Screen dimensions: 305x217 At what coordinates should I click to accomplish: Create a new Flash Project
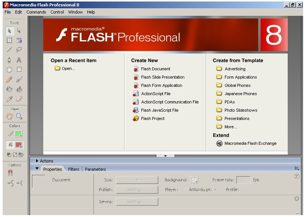point(149,118)
